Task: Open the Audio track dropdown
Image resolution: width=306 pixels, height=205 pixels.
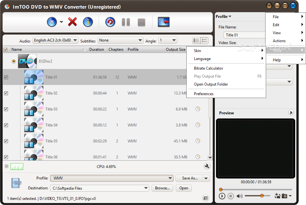Action: [56, 40]
